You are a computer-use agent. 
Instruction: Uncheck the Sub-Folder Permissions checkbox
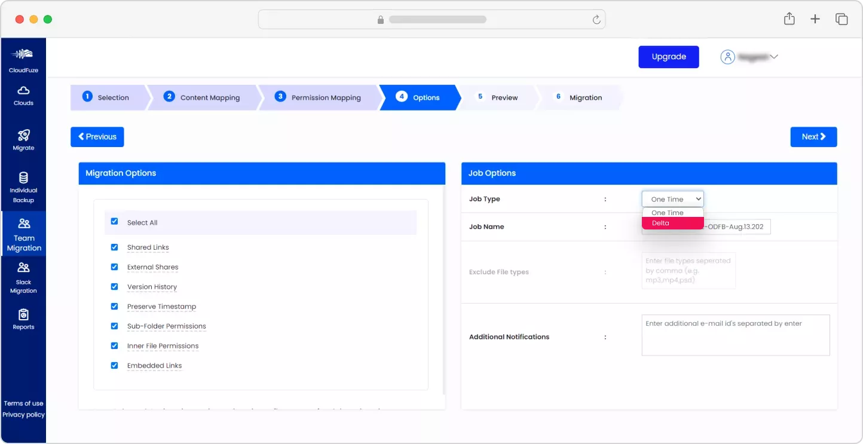coord(114,326)
